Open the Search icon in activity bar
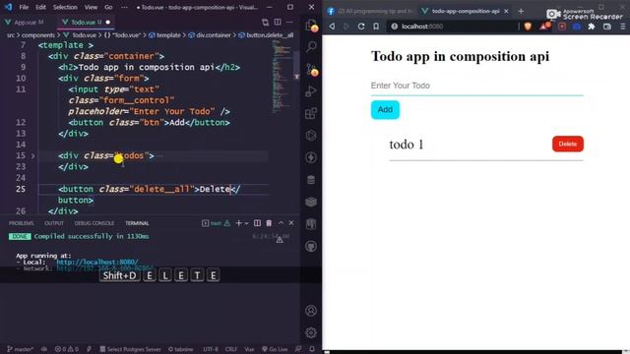630x354 pixels. [311, 47]
